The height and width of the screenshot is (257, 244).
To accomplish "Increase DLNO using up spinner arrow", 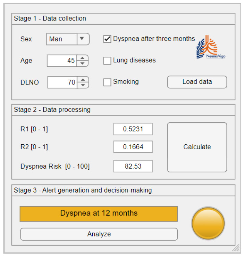I will click(83, 80).
